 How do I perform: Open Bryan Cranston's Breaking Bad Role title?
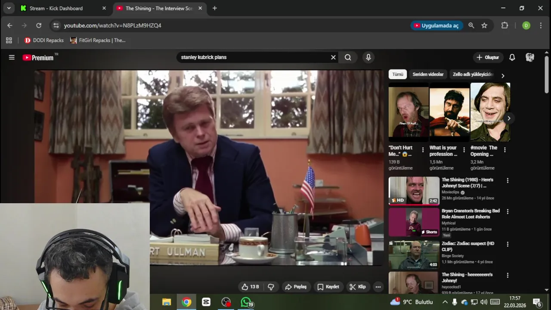tap(471, 214)
